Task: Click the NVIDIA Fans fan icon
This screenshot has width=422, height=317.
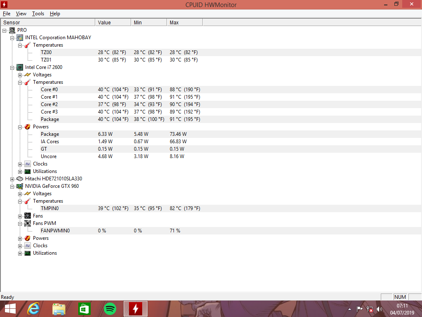Action: pos(28,215)
